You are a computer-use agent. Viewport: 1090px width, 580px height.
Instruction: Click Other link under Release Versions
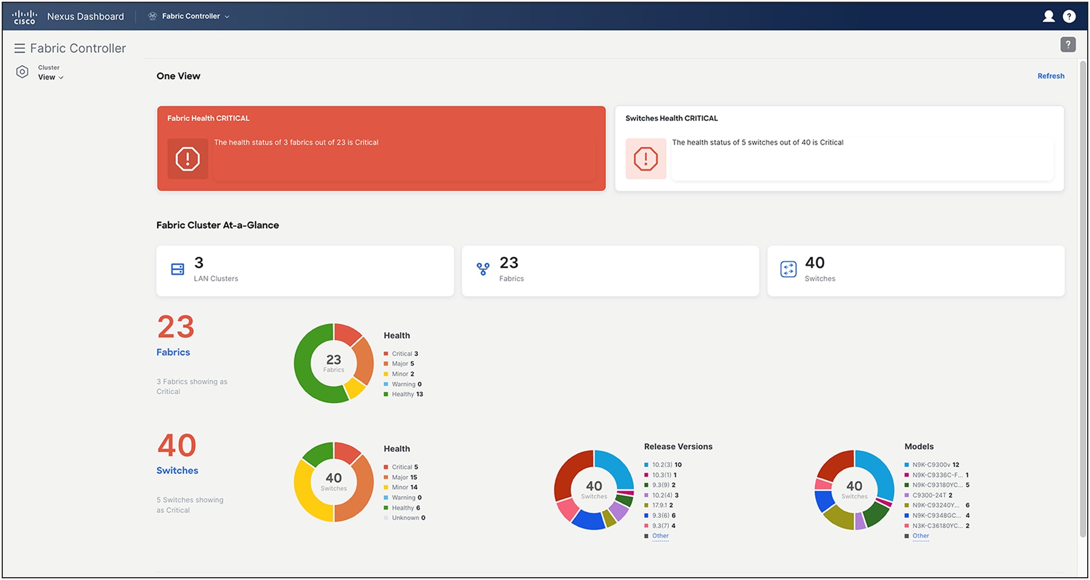660,536
